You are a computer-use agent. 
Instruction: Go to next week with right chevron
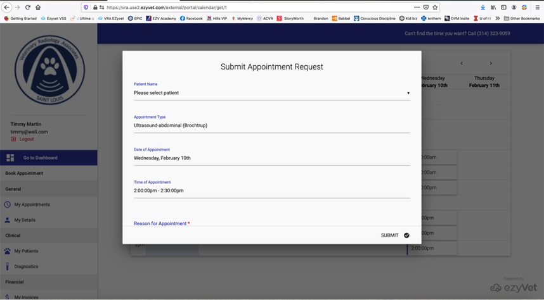pos(491,63)
